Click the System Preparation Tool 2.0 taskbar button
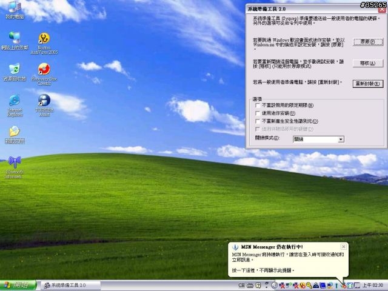The image size is (388, 291). pos(70,286)
